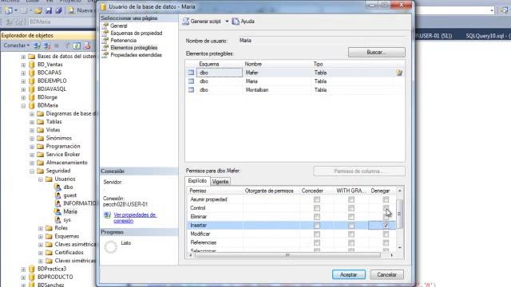Click the Permisos de columna button
The height and width of the screenshot is (287, 511).
click(359, 171)
